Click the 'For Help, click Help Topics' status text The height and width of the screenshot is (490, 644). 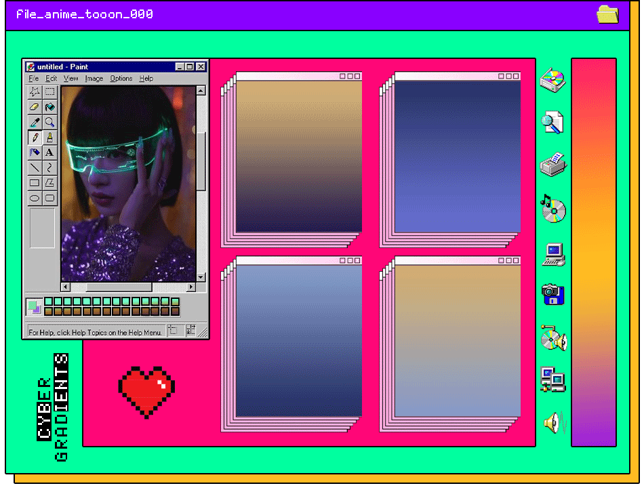tap(95, 332)
